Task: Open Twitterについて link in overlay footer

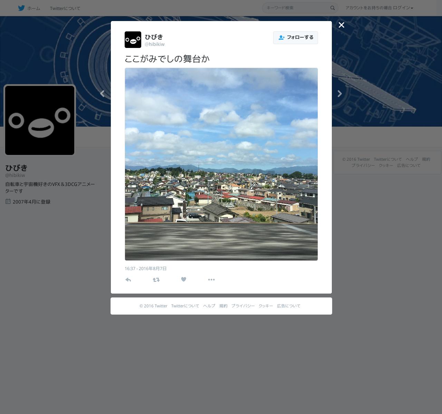Action: (x=185, y=306)
